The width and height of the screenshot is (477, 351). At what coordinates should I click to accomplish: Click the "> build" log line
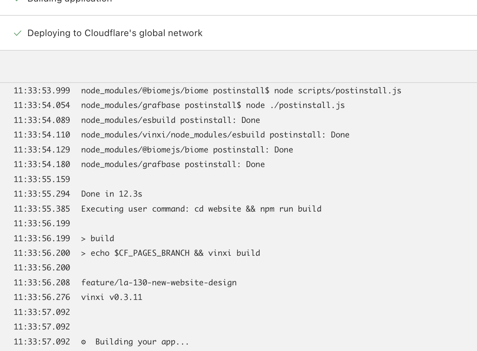click(98, 238)
